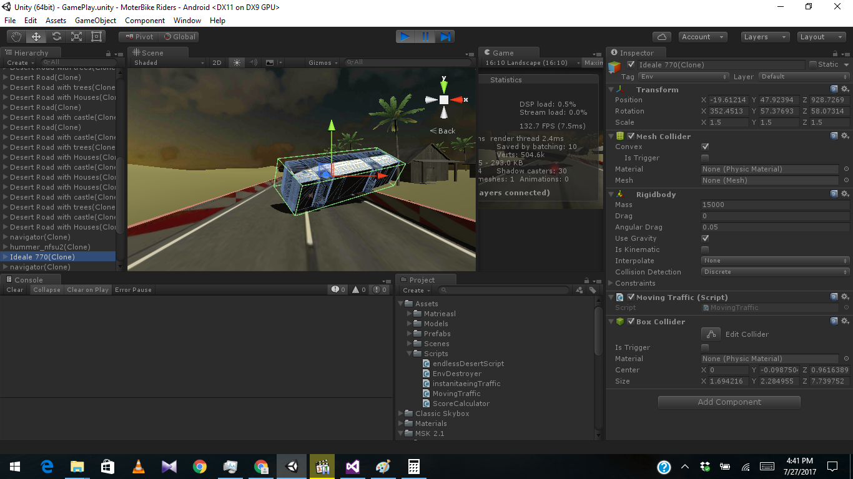
Task: Toggle Mesh Collider enabled checkbox
Action: tap(631, 136)
